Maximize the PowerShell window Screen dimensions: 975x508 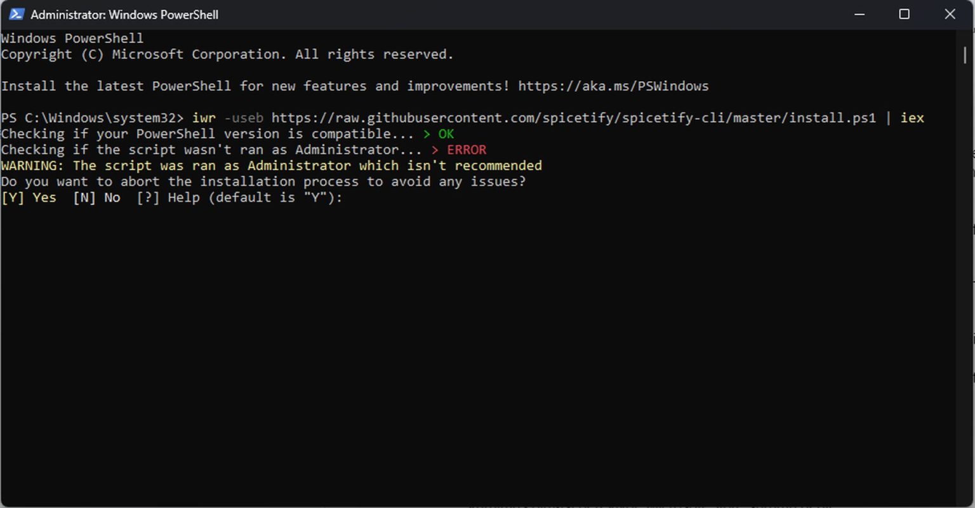[905, 14]
